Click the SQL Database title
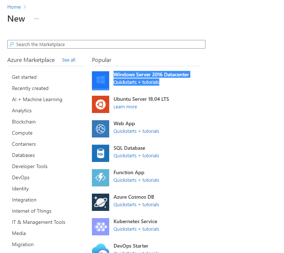The height and width of the screenshot is (253, 284). point(129,148)
